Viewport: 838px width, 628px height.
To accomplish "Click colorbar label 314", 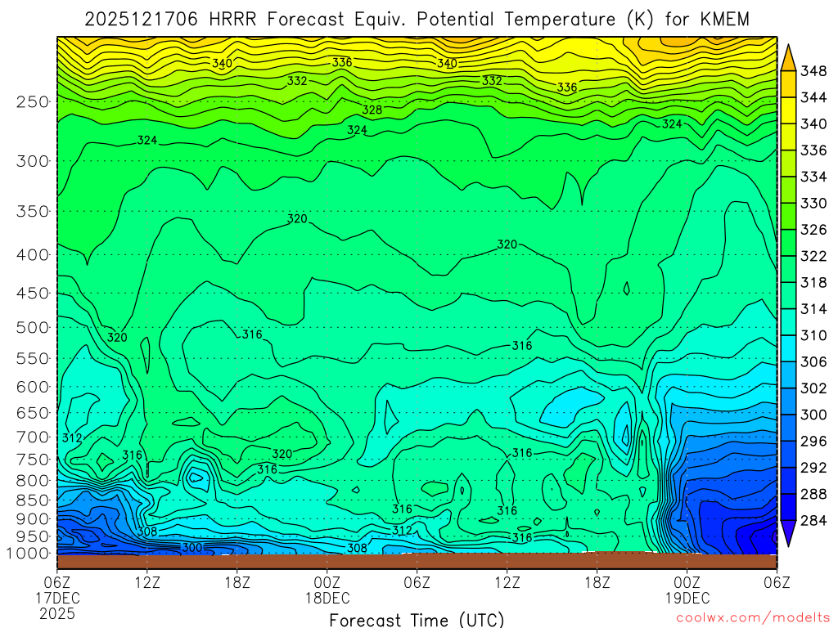I will (813, 309).
